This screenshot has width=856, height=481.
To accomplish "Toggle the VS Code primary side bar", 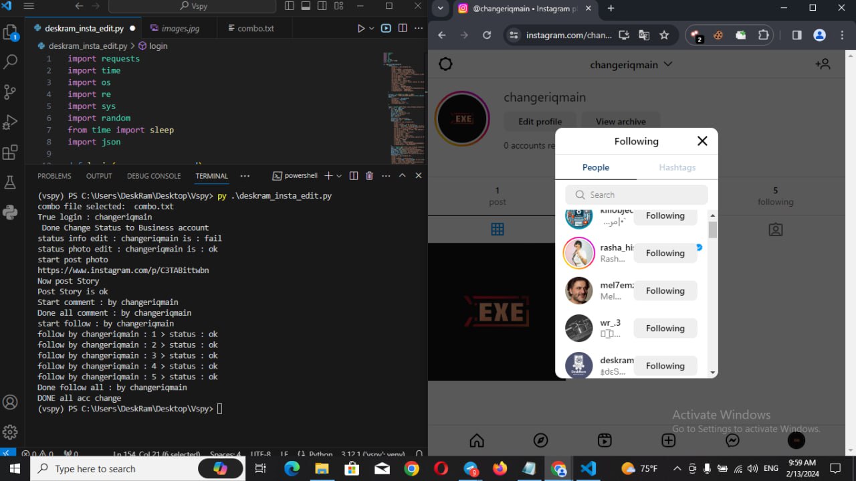I will pos(290,6).
